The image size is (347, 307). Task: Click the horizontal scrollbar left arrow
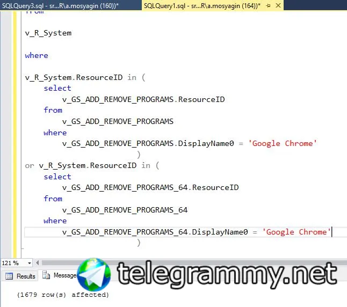(37, 263)
